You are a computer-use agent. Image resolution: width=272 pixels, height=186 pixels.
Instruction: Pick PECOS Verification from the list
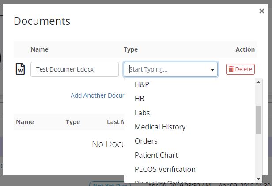(165, 169)
